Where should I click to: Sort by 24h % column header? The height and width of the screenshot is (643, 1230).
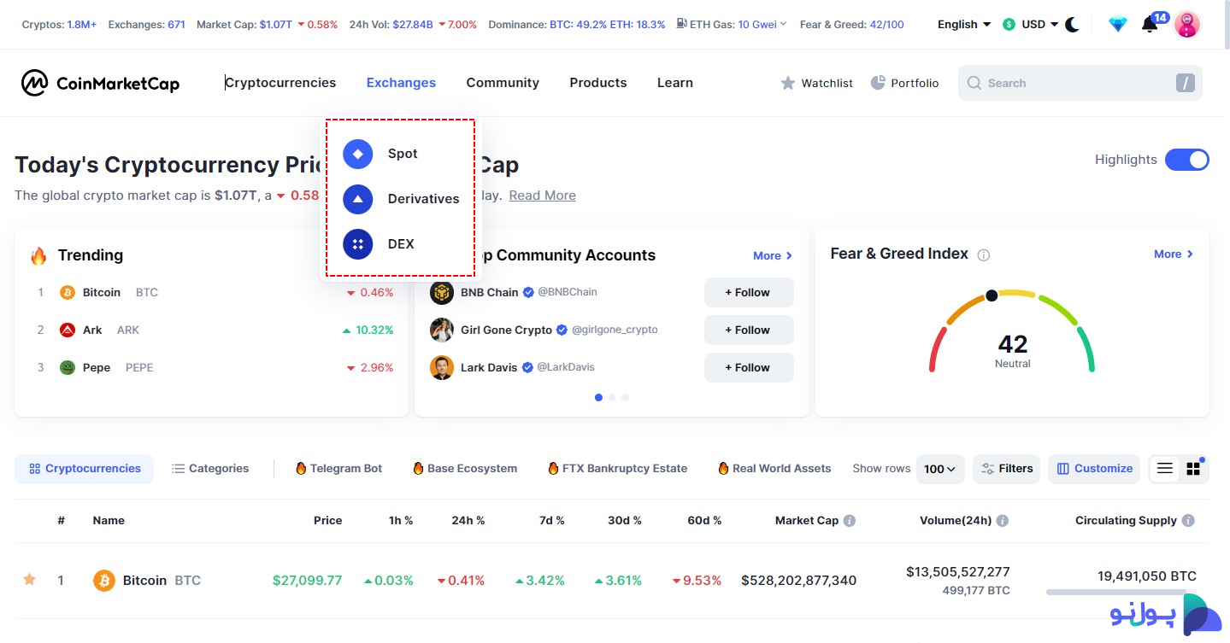pyautogui.click(x=468, y=521)
